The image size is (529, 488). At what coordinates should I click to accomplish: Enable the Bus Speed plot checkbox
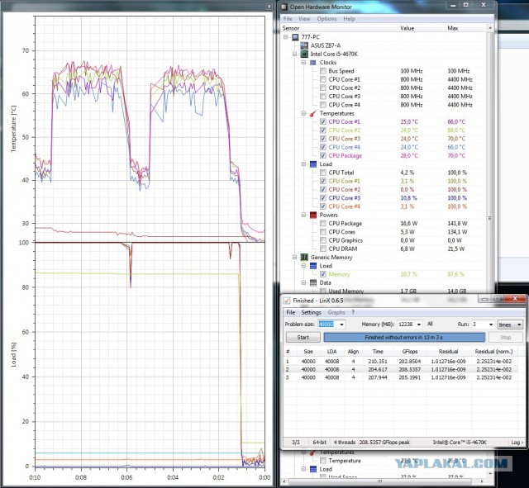(323, 71)
